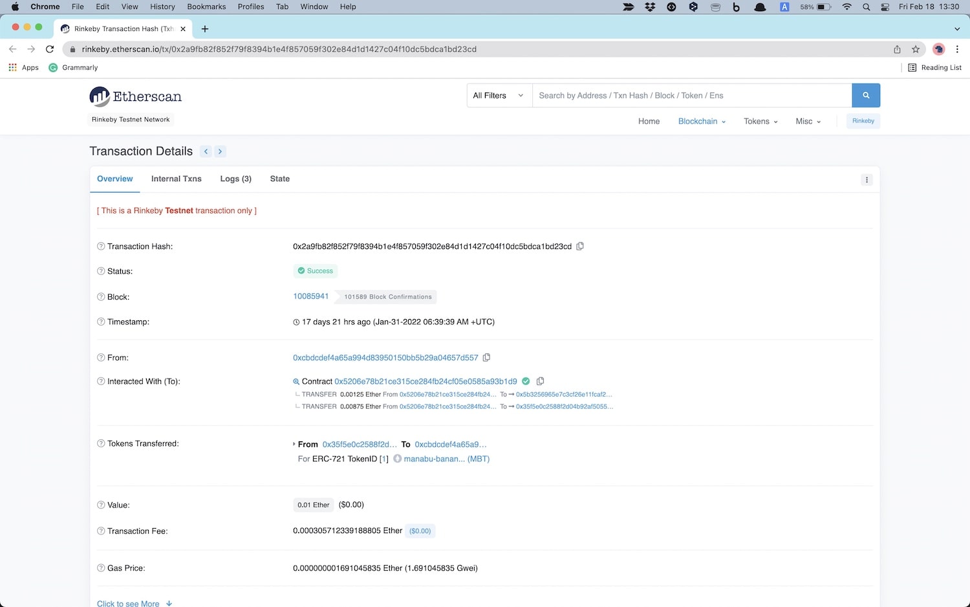
Task: Click the verified contract green checkmark
Action: point(526,381)
